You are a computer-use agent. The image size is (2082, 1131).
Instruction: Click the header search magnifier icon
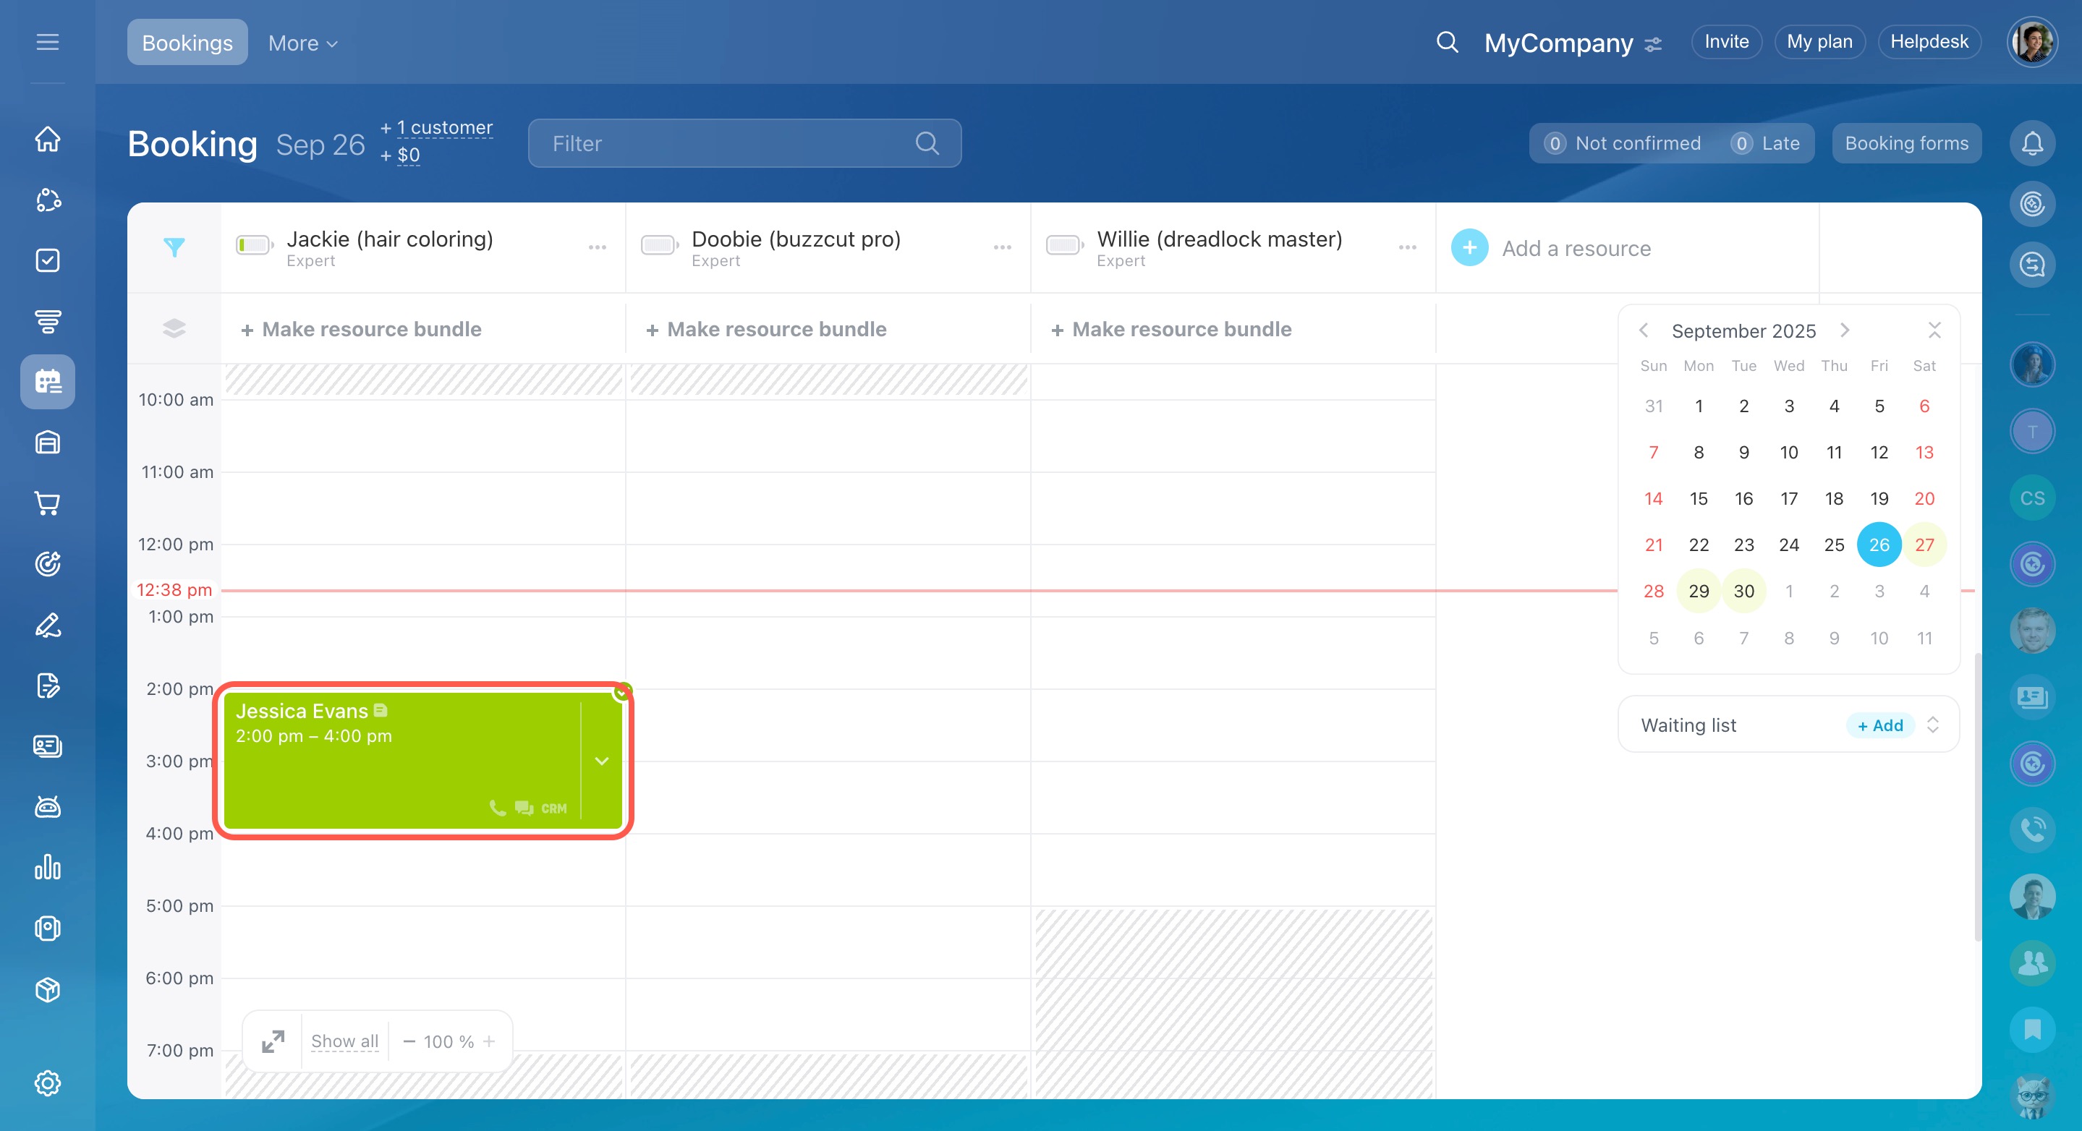(1447, 42)
